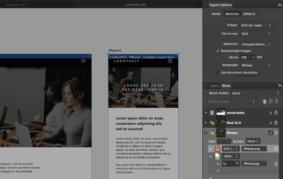Image resolution: width=283 pixels, height=179 pixels.
Task: Click the page icon of constraints slice
Action: point(212,113)
